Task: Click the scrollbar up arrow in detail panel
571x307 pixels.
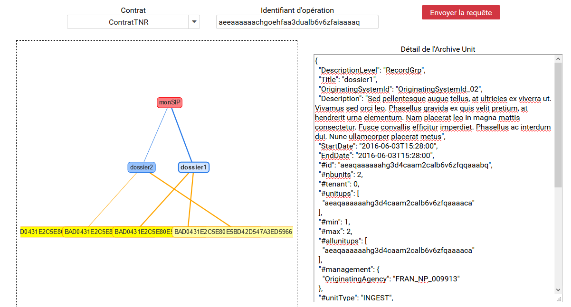Action: tap(558, 59)
